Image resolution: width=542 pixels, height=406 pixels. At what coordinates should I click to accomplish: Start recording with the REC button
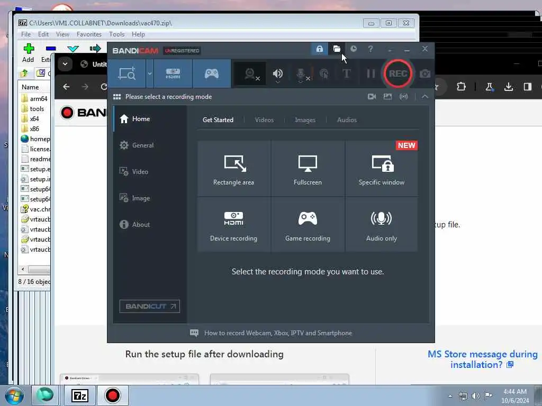(398, 73)
